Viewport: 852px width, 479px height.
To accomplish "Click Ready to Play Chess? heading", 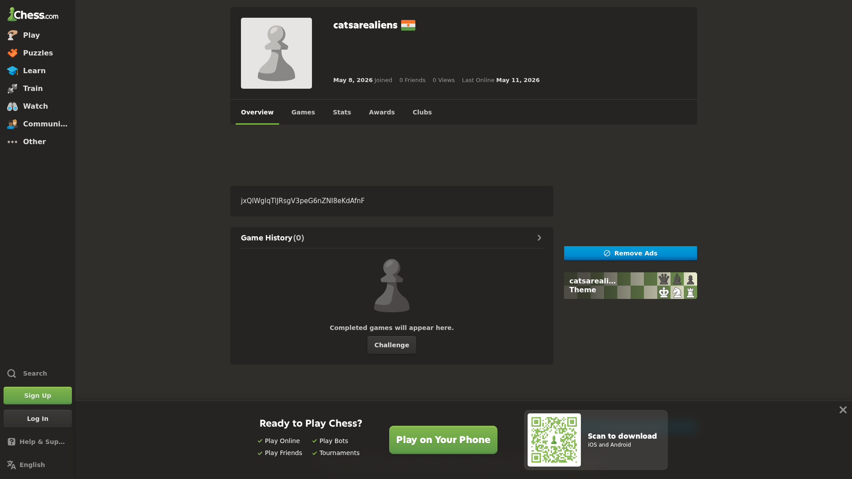I will pyautogui.click(x=311, y=424).
